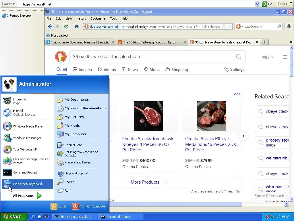Click the vertical scrollbar down arrow

tap(291, 199)
